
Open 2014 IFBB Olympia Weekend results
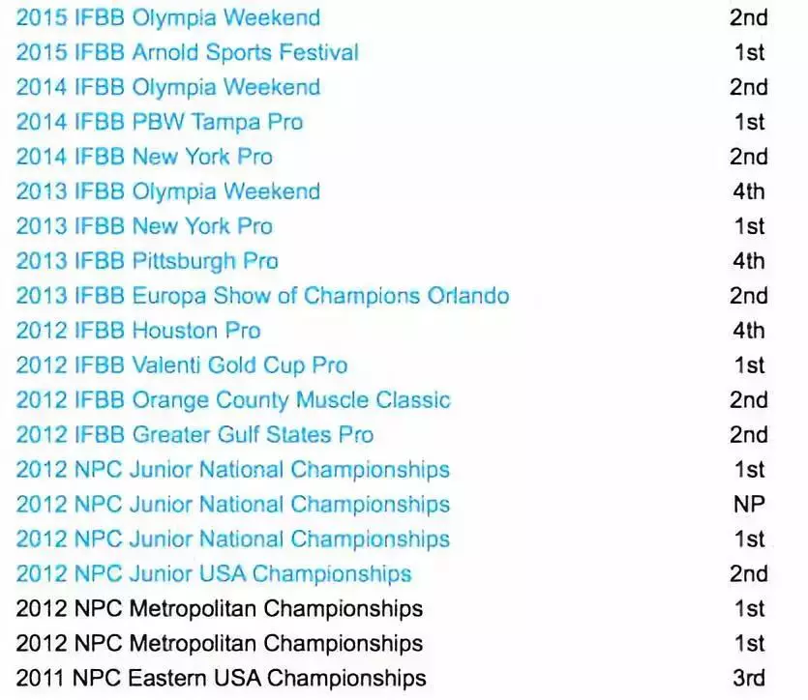pyautogui.click(x=167, y=87)
